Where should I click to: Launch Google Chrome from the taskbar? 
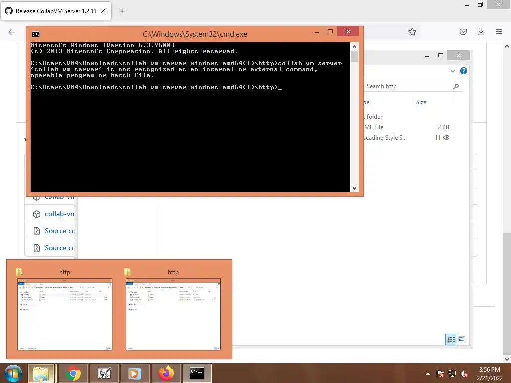[x=73, y=373]
